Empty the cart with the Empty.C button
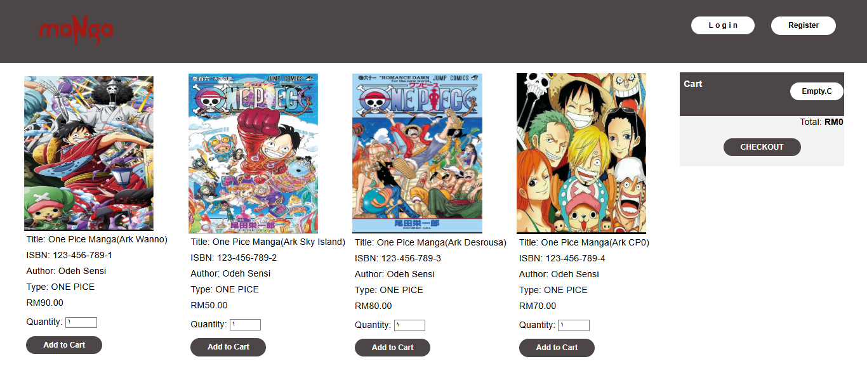 click(x=817, y=91)
